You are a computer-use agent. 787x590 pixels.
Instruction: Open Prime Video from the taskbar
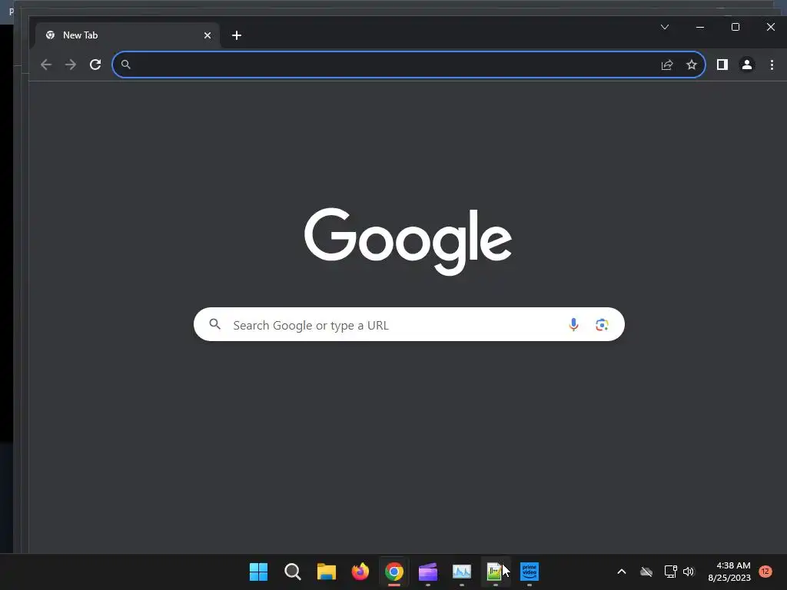coord(530,572)
